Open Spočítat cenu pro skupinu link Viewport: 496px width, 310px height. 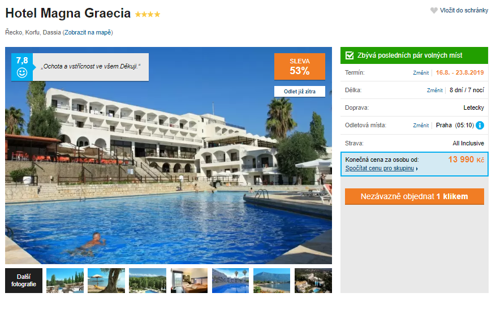pos(379,168)
